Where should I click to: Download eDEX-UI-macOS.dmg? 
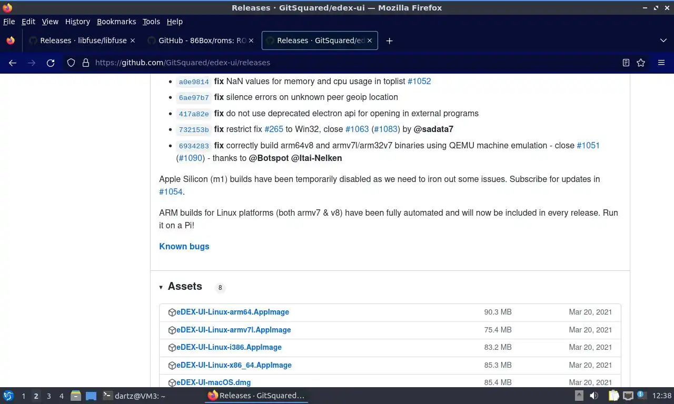pos(213,382)
